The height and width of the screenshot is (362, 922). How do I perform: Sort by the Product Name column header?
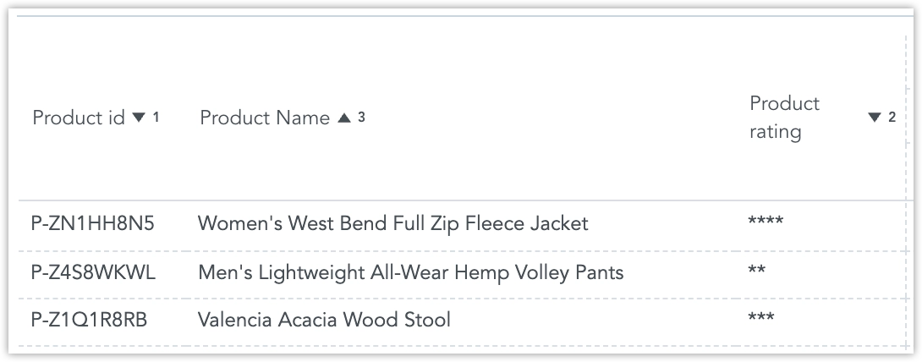tap(265, 118)
